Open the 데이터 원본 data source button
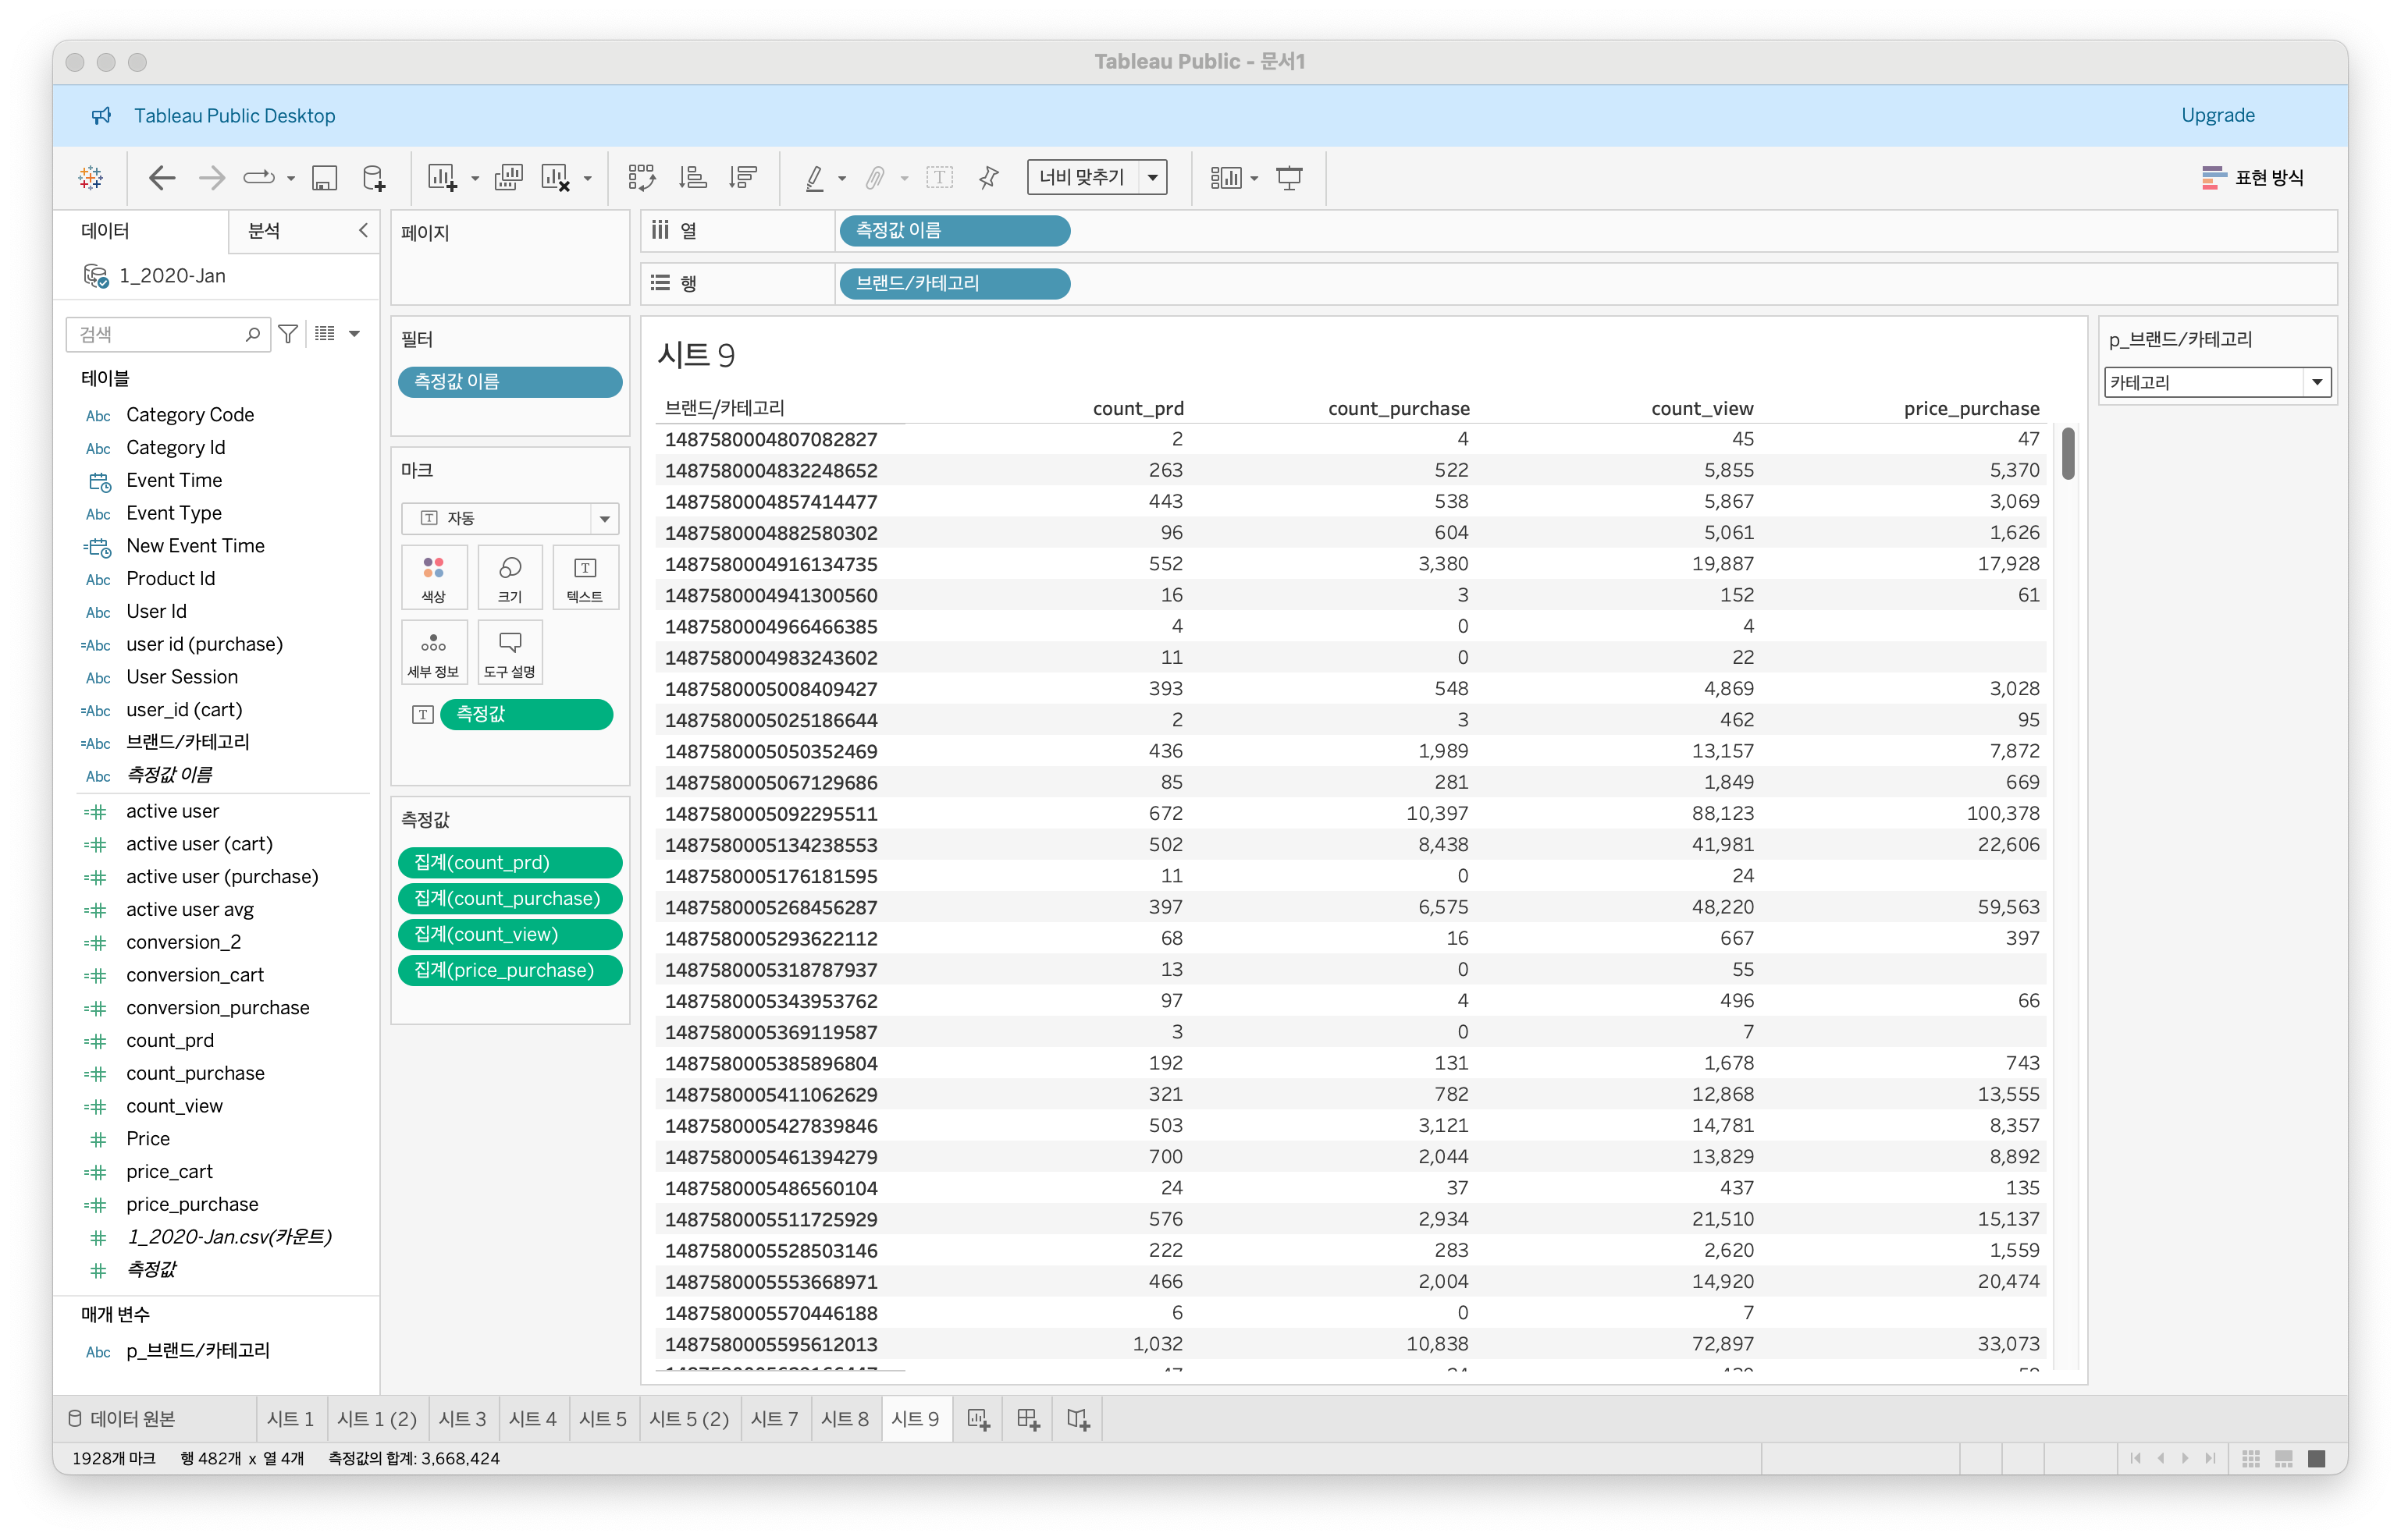Screen dimensions: 2401x1540 [x=123, y=1419]
